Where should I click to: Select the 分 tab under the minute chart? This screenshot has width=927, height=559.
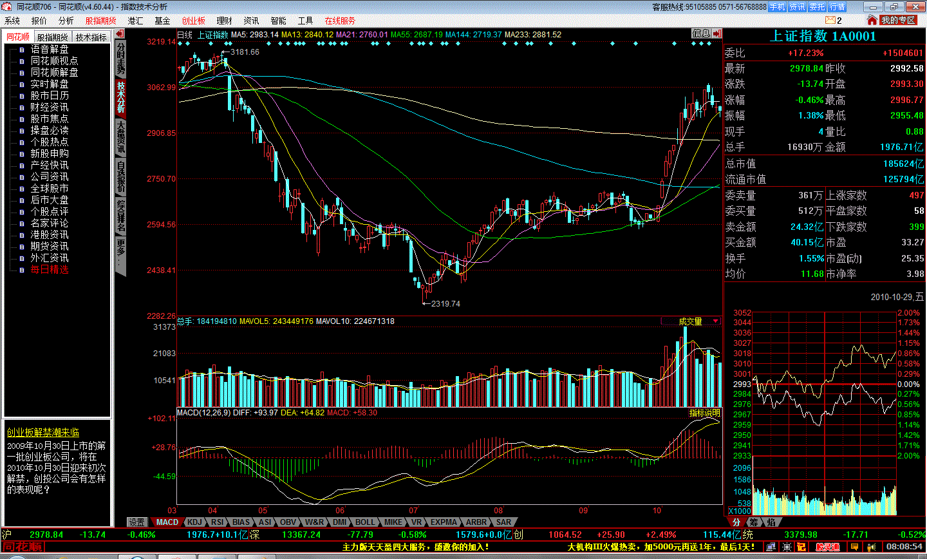pos(736,522)
